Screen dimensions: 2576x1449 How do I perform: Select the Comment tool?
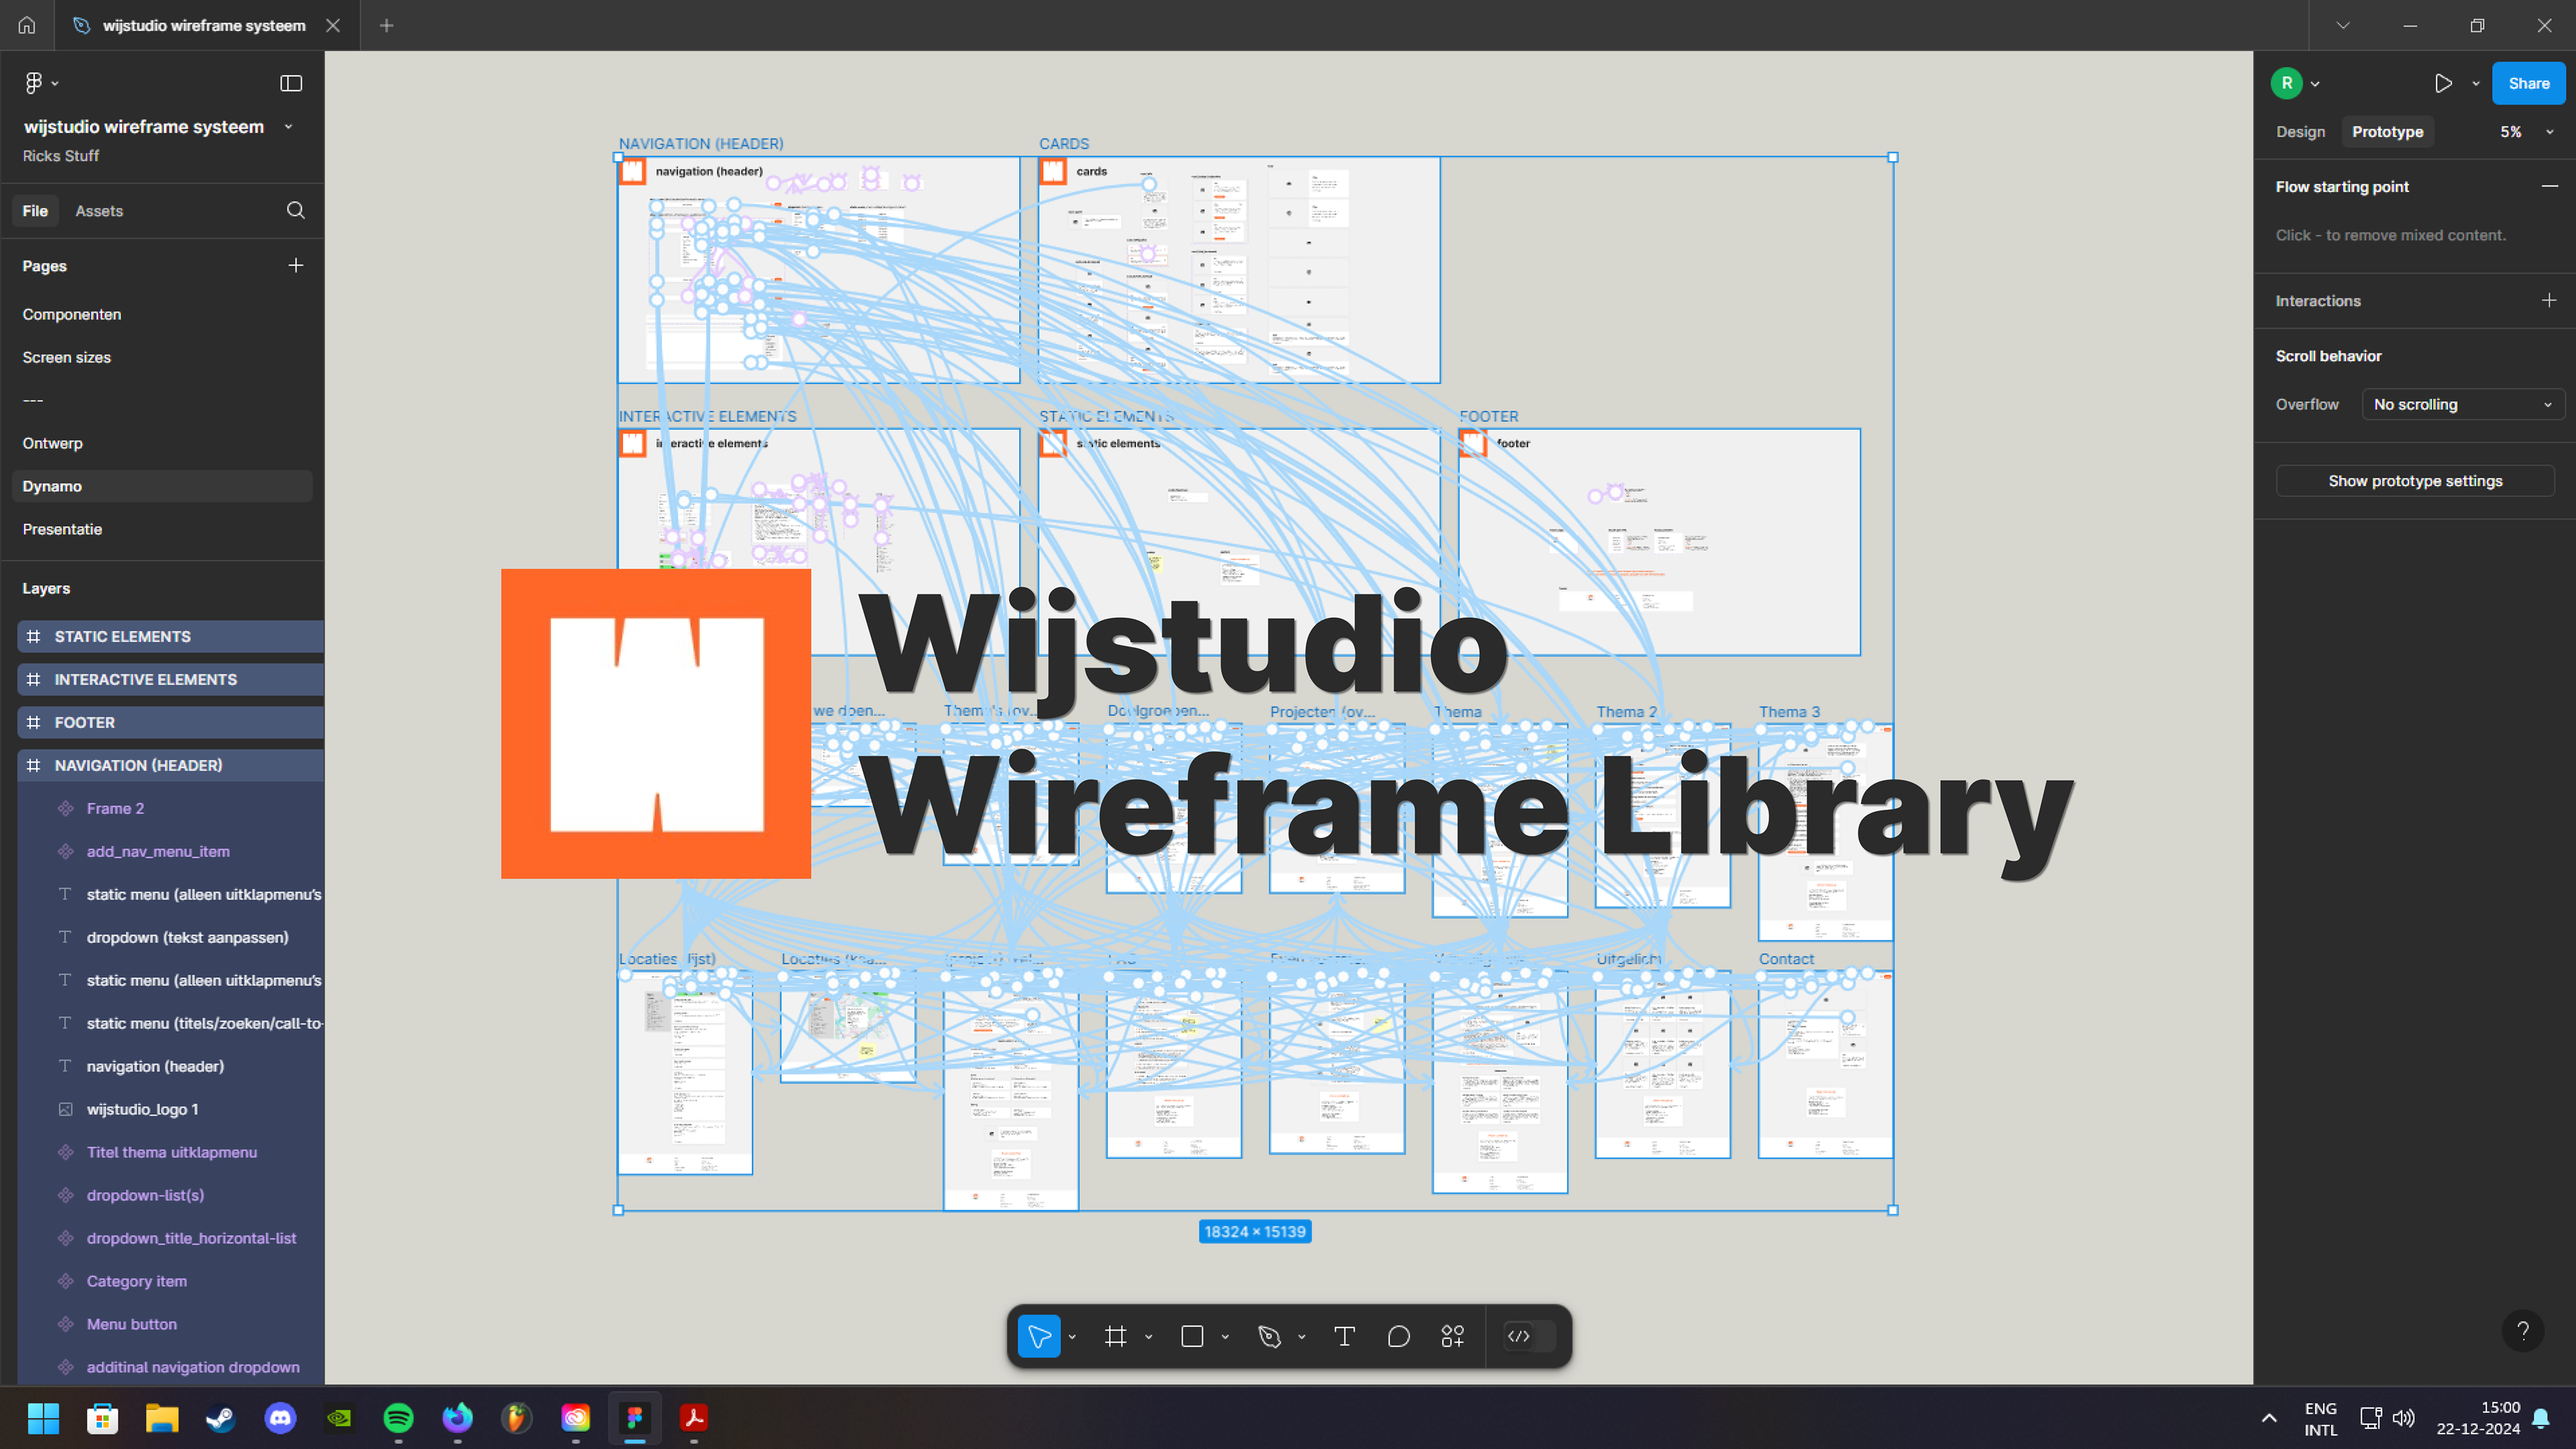coord(1398,1336)
